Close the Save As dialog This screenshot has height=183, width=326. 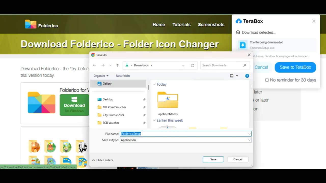tap(249, 55)
